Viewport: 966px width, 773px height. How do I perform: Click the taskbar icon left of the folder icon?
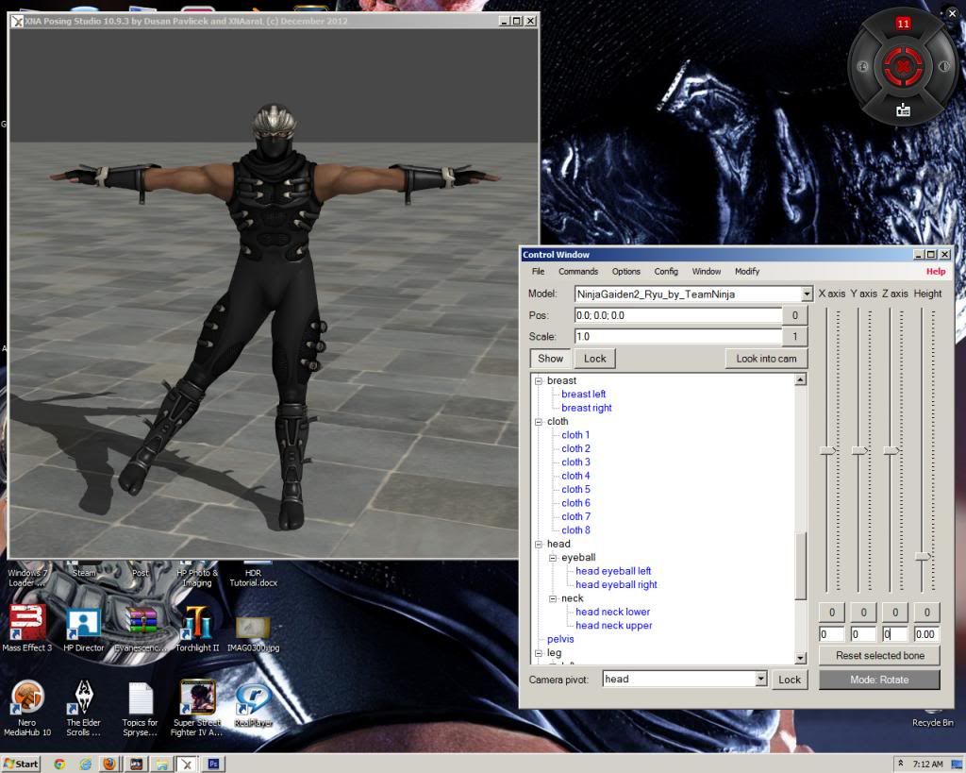[136, 765]
